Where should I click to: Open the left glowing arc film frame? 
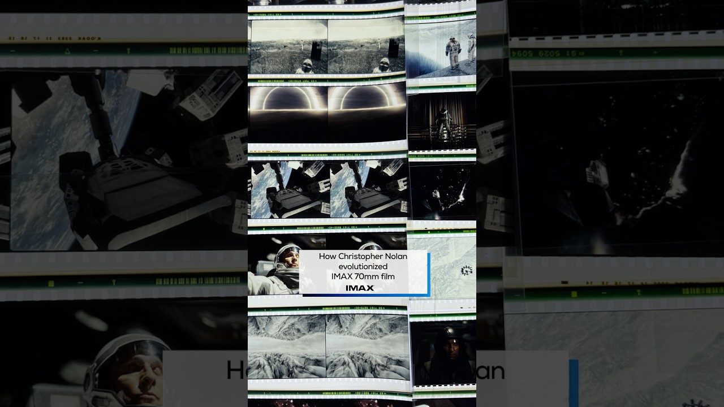pyautogui.click(x=288, y=114)
